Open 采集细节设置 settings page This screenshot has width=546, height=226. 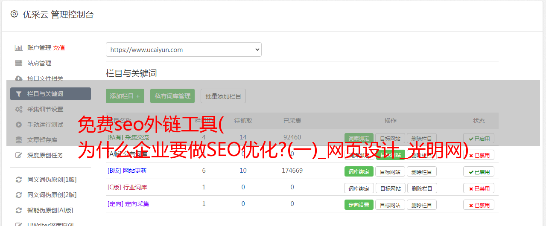(45, 109)
